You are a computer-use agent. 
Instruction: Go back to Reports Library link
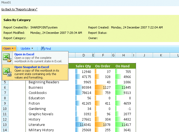(19, 9)
